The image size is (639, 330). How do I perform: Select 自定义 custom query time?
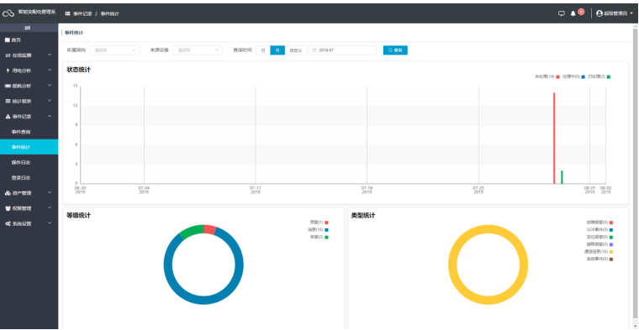(x=296, y=50)
